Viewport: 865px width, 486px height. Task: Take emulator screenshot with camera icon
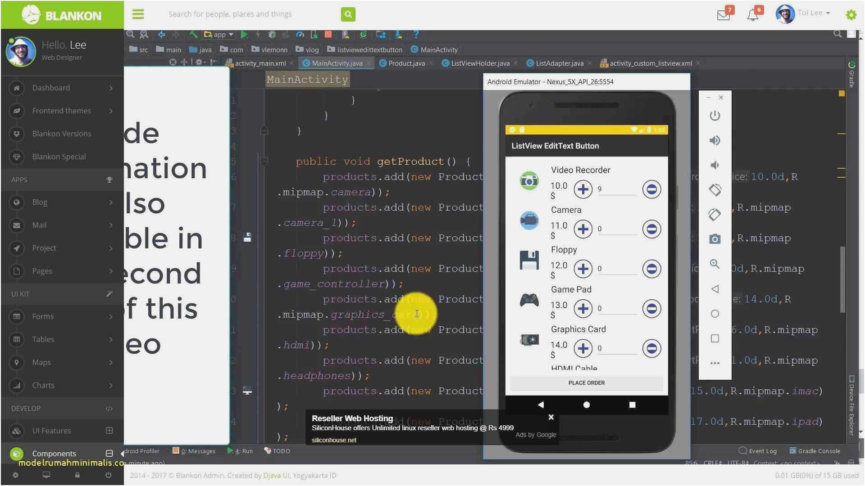click(715, 239)
